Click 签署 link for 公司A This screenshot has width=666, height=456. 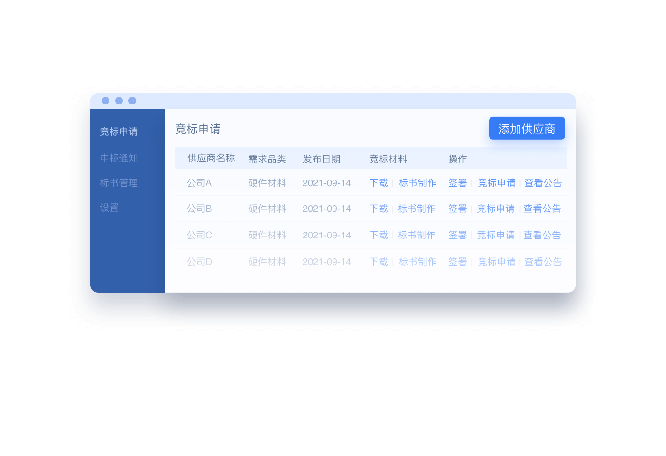pyautogui.click(x=457, y=183)
